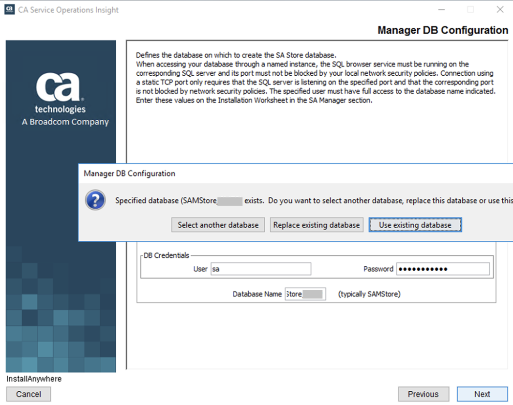Click the InstallAnywhere label
The height and width of the screenshot is (405, 513).
pos(34,379)
